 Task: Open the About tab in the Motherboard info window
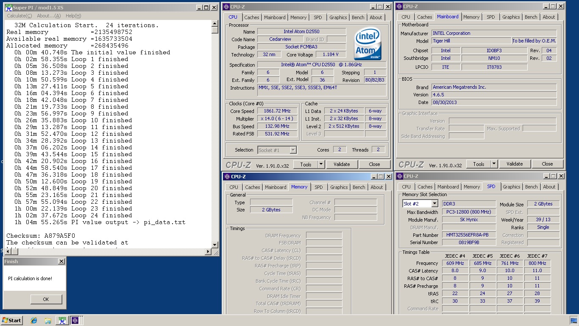coord(548,17)
